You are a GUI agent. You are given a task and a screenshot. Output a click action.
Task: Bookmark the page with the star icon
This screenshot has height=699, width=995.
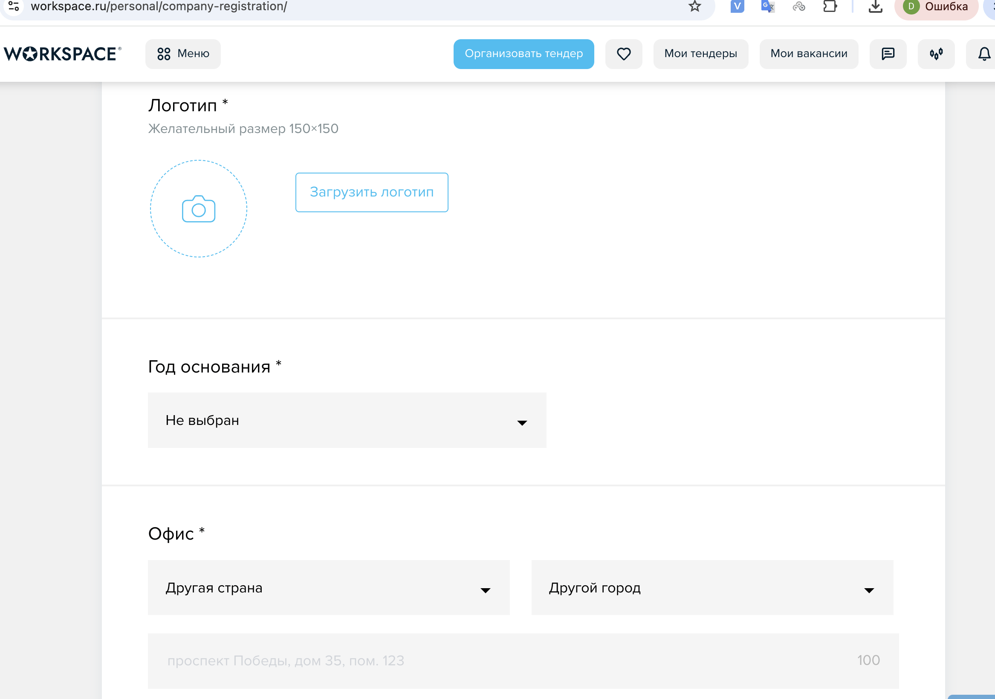(x=694, y=6)
